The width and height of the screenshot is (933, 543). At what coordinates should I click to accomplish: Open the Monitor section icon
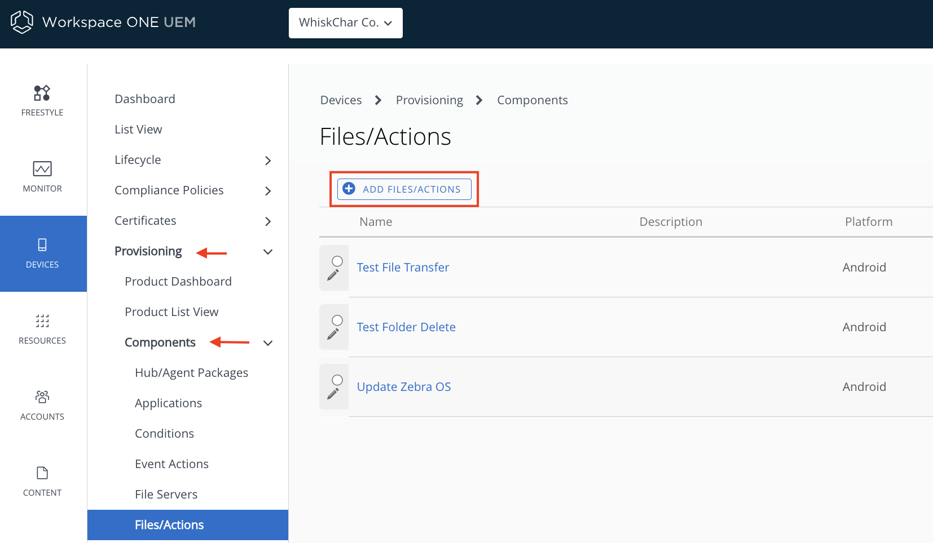pos(42,169)
